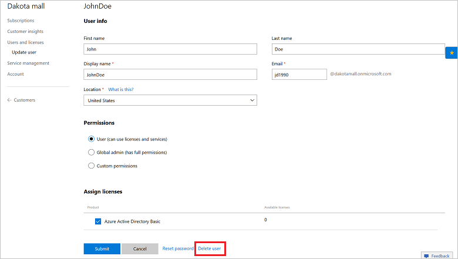Select the Global admin radio button

click(x=91, y=152)
